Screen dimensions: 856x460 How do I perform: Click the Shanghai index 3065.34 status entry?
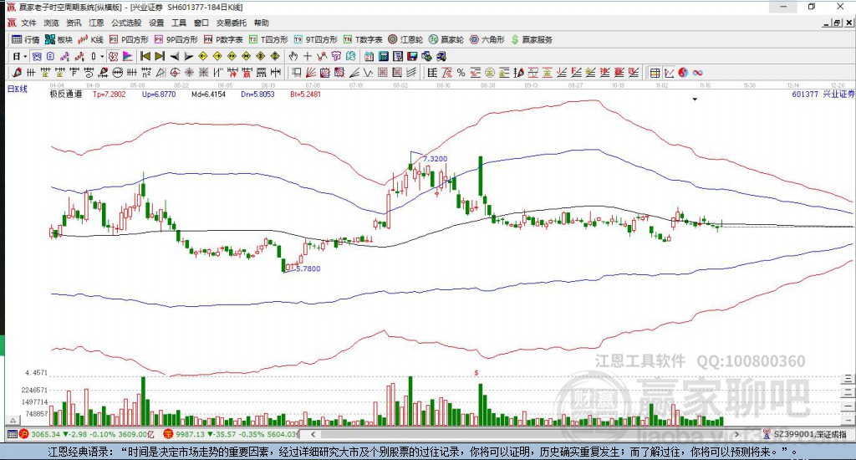[87, 434]
